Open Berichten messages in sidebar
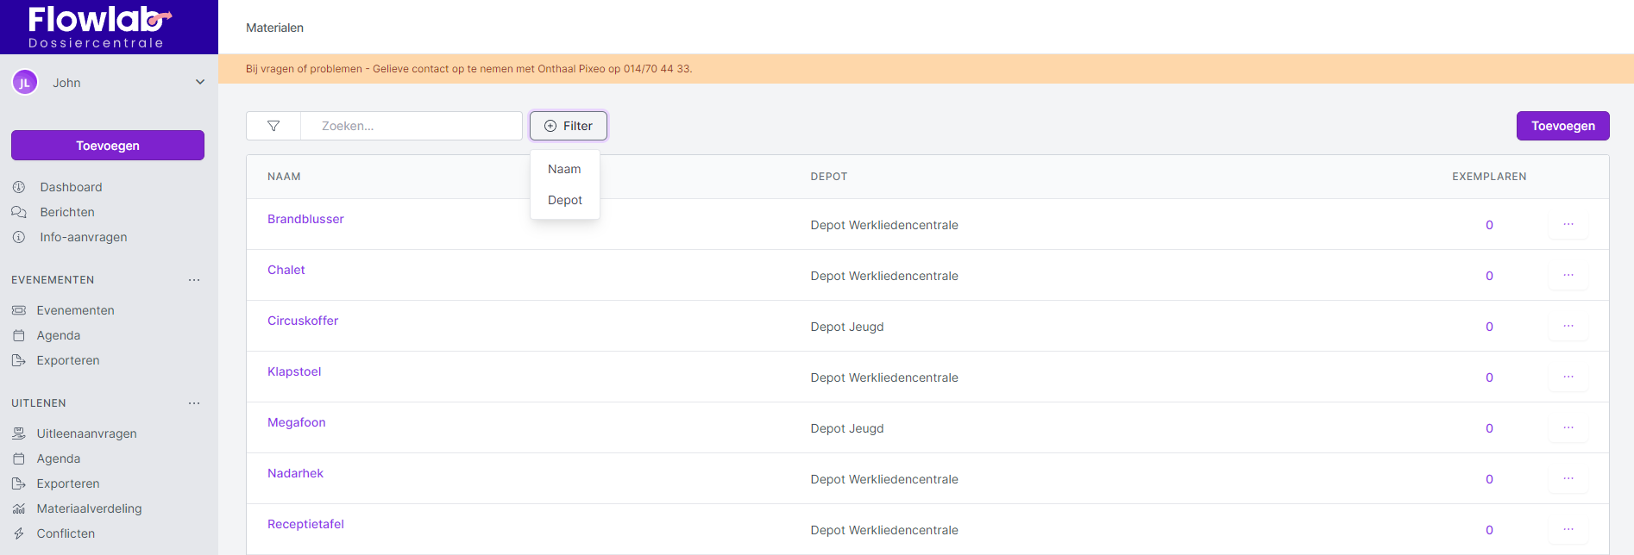Viewport: 1634px width, 555px height. 66,212
